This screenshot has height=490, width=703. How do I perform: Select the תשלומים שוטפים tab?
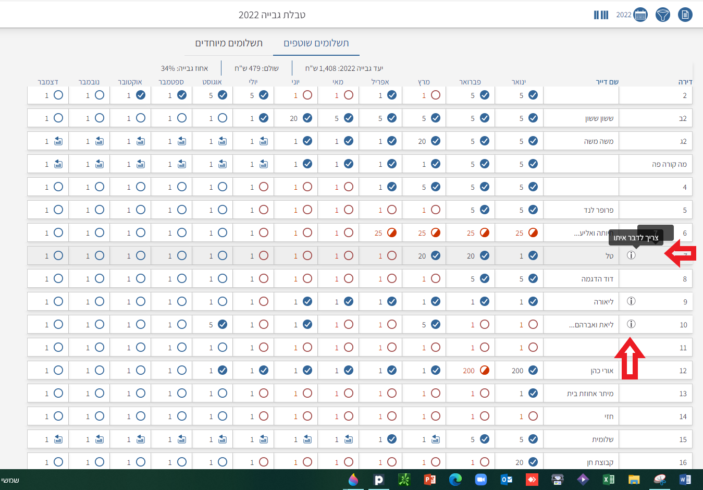(316, 43)
